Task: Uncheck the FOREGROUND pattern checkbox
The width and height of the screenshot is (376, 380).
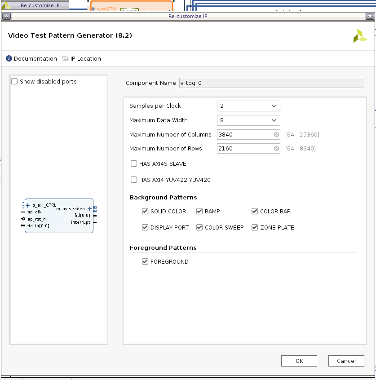Action: (x=145, y=262)
